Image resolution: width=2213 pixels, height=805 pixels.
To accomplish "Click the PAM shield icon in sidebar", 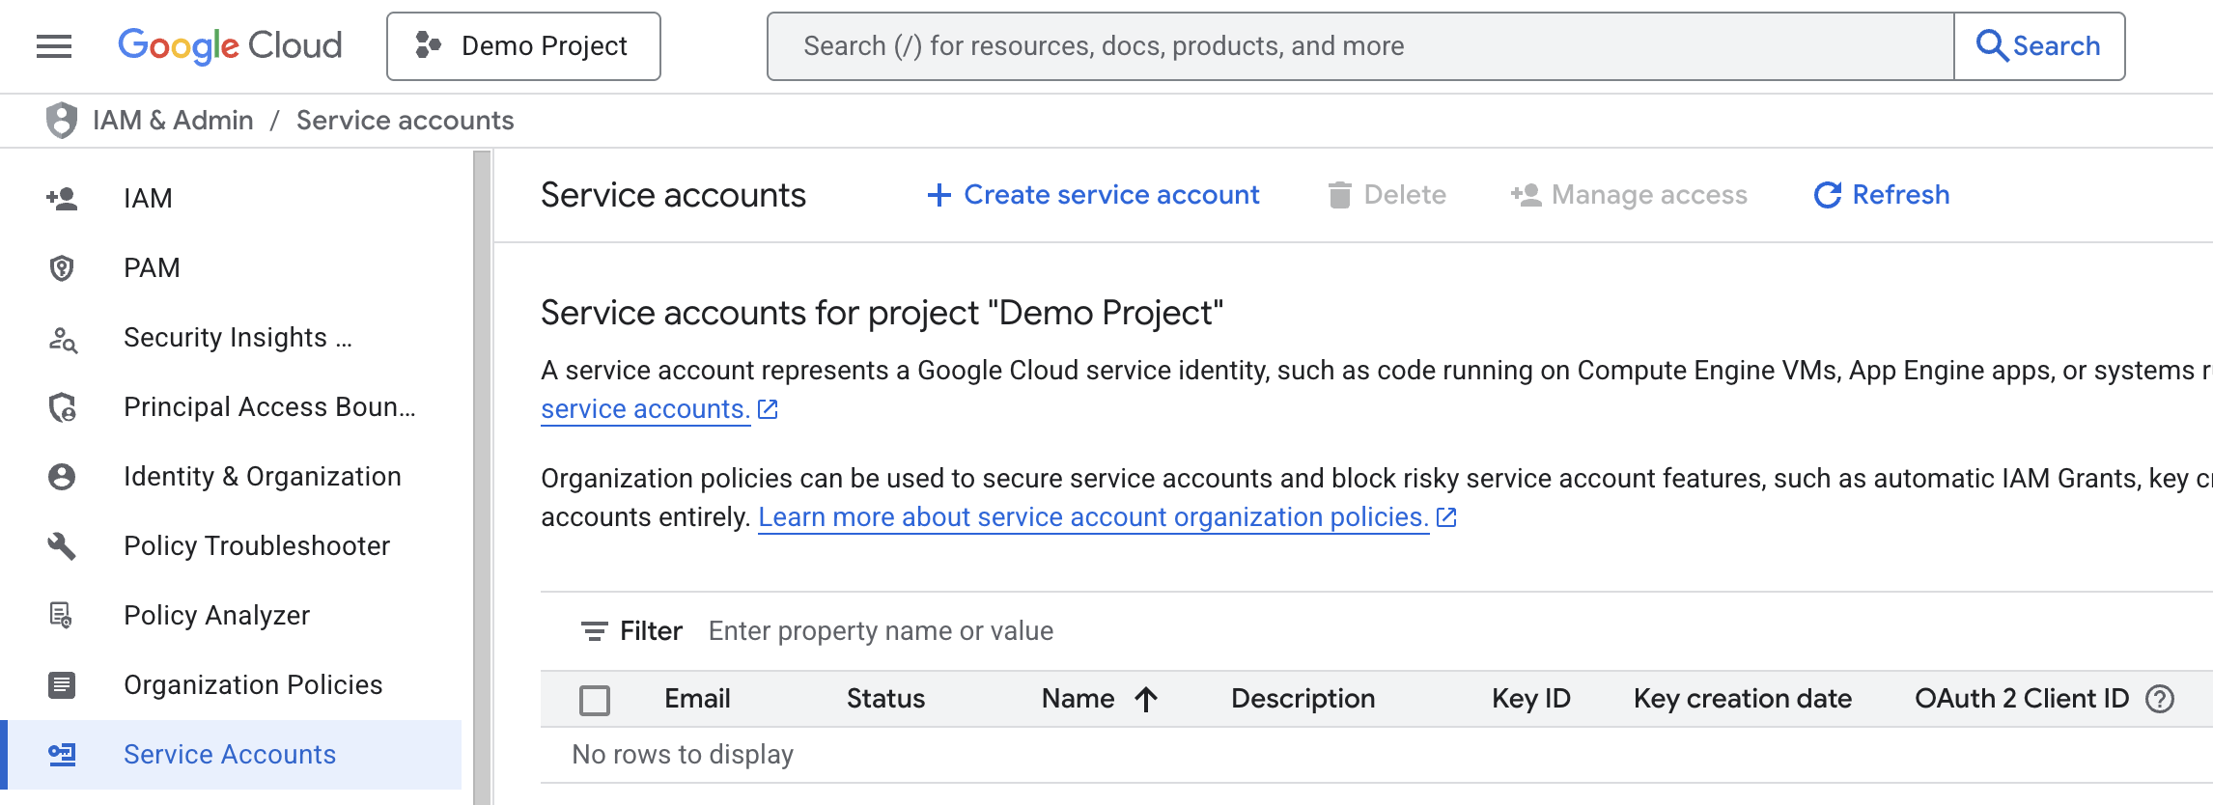I will click(62, 267).
